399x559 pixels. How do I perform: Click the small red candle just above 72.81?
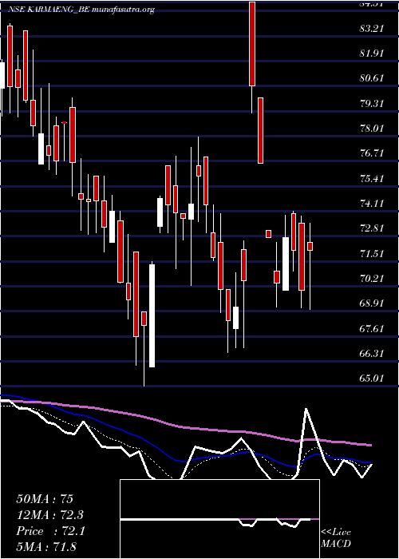(x=268, y=234)
